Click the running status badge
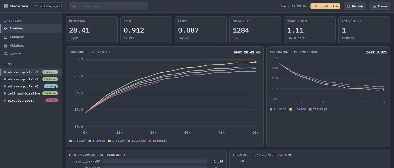This screenshot has width=394, height=168. coord(51,86)
